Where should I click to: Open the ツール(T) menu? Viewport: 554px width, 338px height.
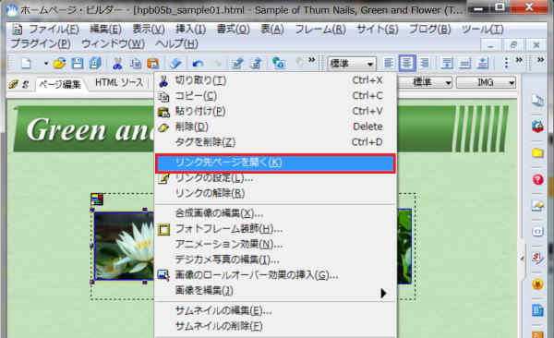point(482,29)
